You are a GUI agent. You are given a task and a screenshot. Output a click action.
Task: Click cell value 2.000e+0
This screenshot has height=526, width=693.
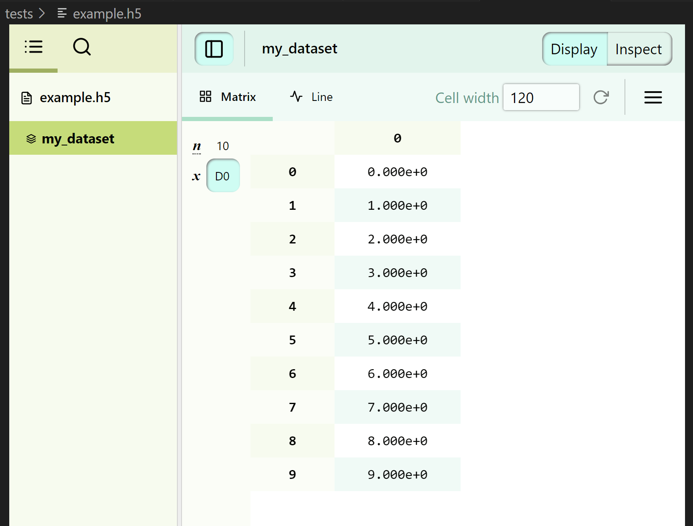pyautogui.click(x=398, y=239)
